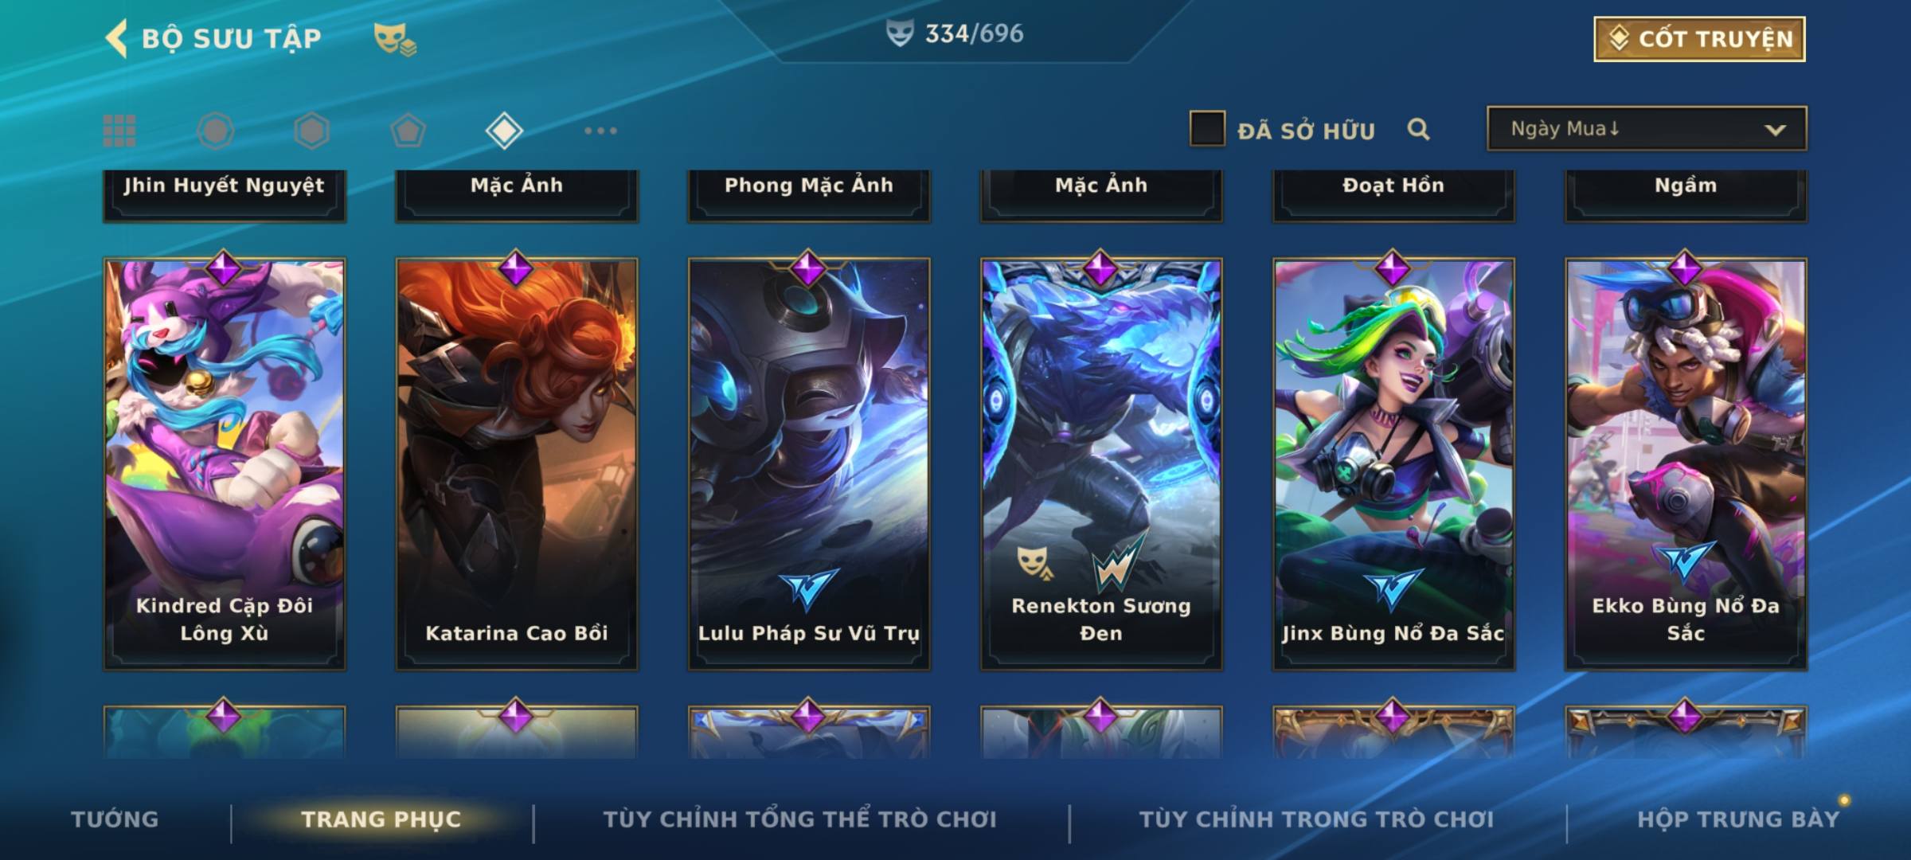Select the Katarina Cao Bồi skin card
The height and width of the screenshot is (860, 1911).
[x=517, y=463]
